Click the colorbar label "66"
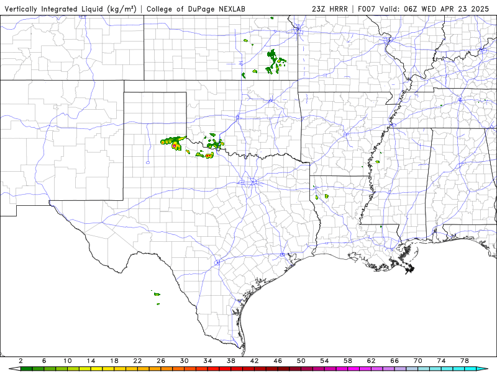Screen dimensions: 497x372 point(394,361)
